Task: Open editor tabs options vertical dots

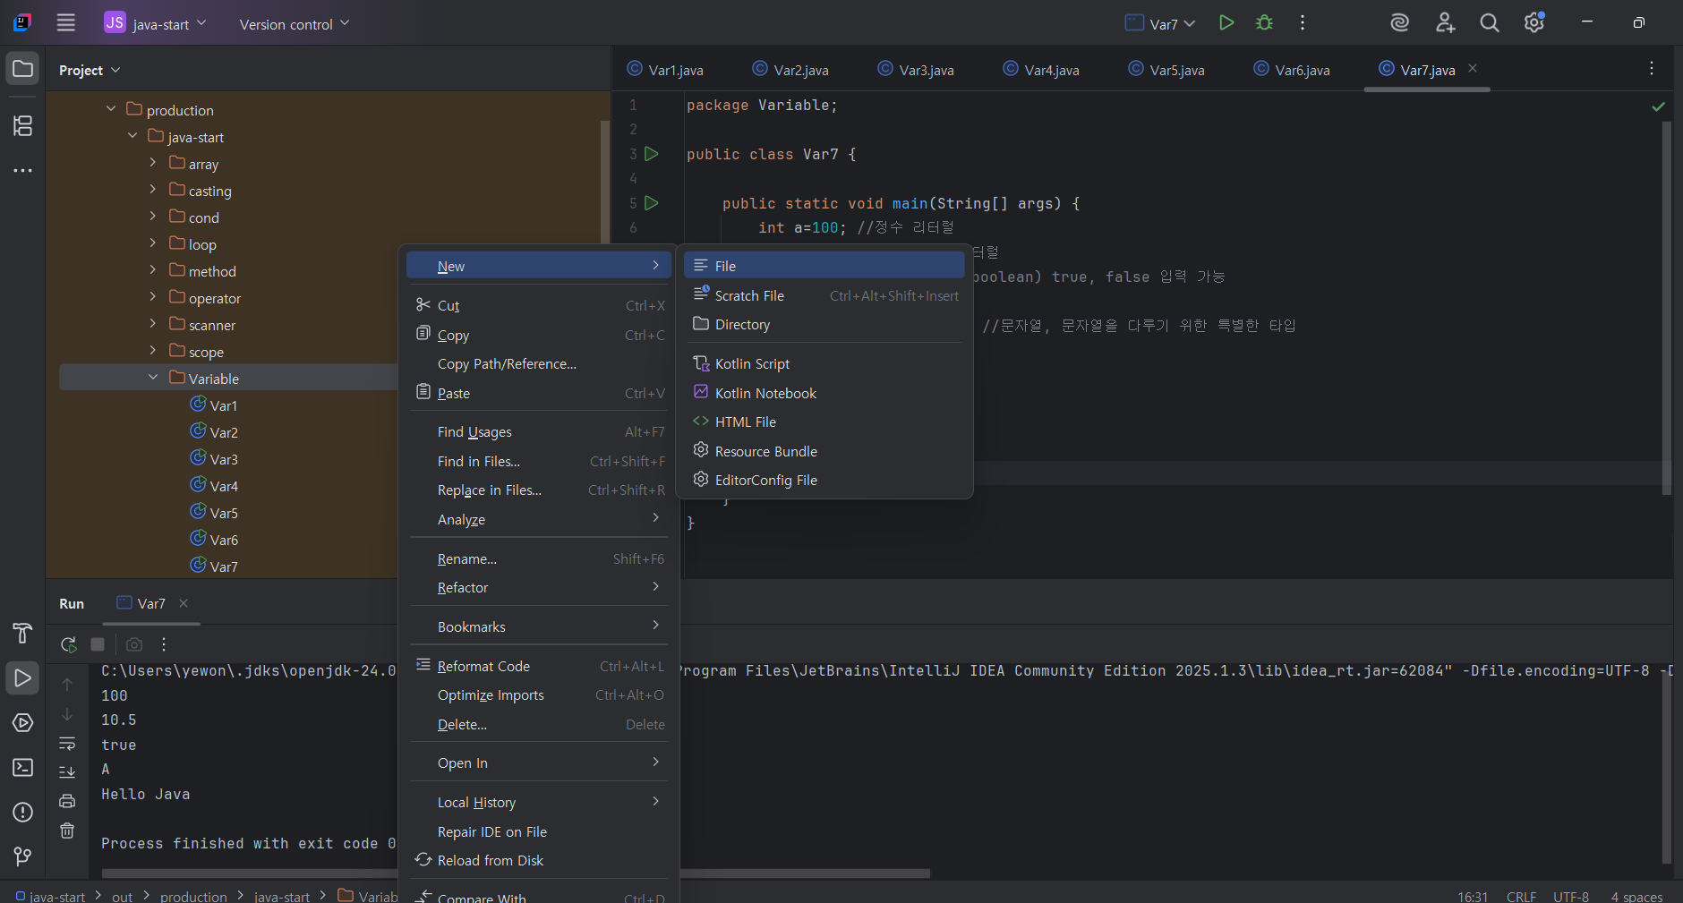Action: (x=1652, y=69)
